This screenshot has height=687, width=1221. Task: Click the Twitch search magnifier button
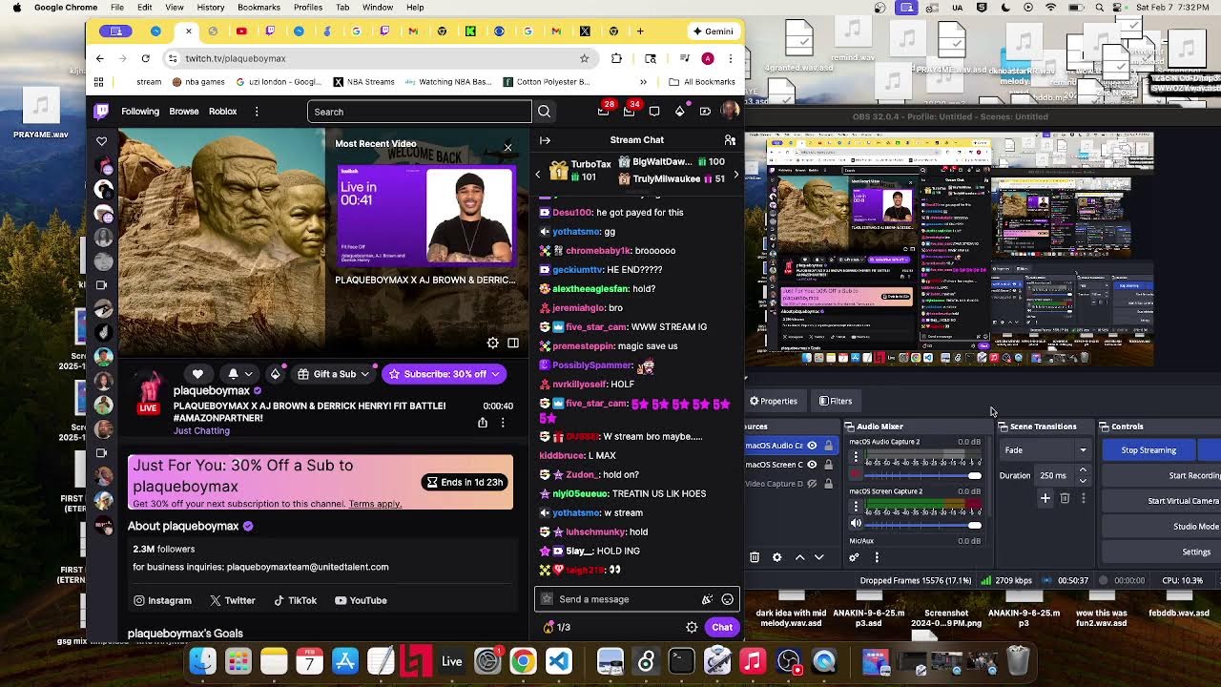tap(544, 112)
